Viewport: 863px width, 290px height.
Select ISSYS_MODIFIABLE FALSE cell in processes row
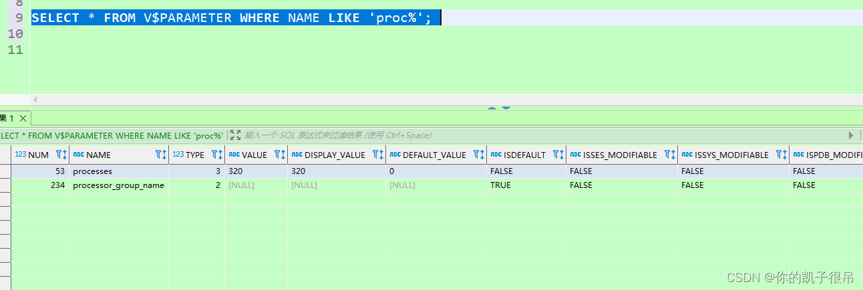(x=733, y=171)
